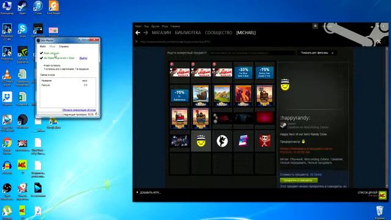
Task: Select the pink and purple inventory item
Action: pyautogui.click(x=243, y=141)
